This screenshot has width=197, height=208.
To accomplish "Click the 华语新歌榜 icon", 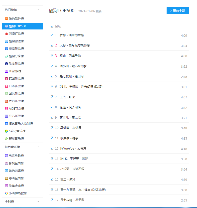I will click(x=6, y=49).
